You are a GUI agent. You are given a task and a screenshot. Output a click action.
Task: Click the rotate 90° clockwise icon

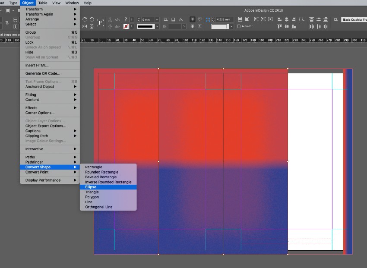coord(84,19)
